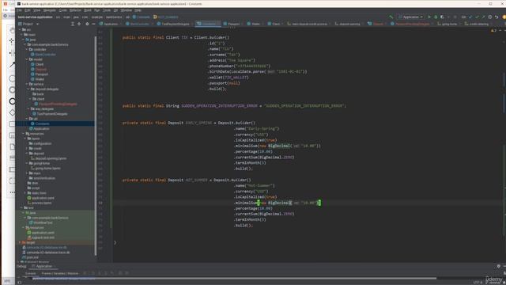The image size is (506, 285).
Task: Switch to the BankController editor tab
Action: coord(139,24)
